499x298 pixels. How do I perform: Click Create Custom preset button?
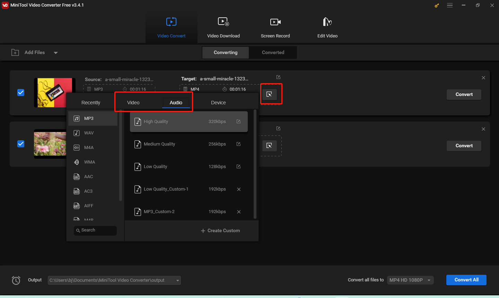(220, 231)
